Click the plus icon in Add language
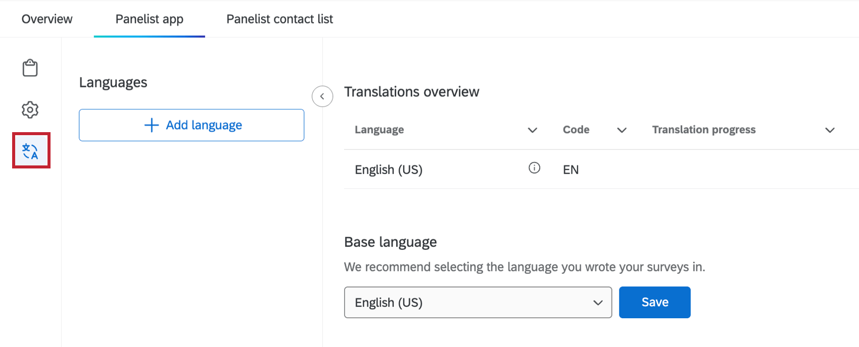Image resolution: width=859 pixels, height=347 pixels. coord(152,125)
